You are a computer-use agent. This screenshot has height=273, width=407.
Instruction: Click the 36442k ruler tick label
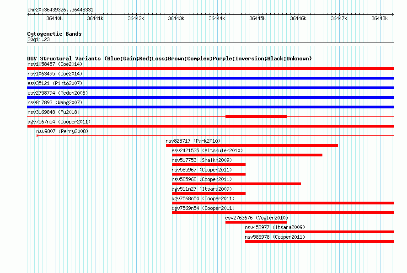[x=136, y=18]
